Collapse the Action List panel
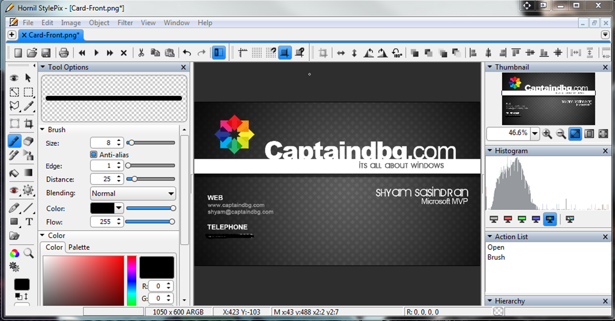615x321 pixels. tap(489, 236)
